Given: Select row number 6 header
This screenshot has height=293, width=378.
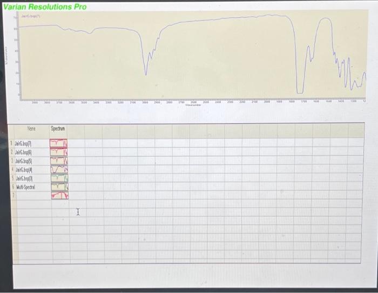Looking at the screenshot, I should tap(13, 187).
